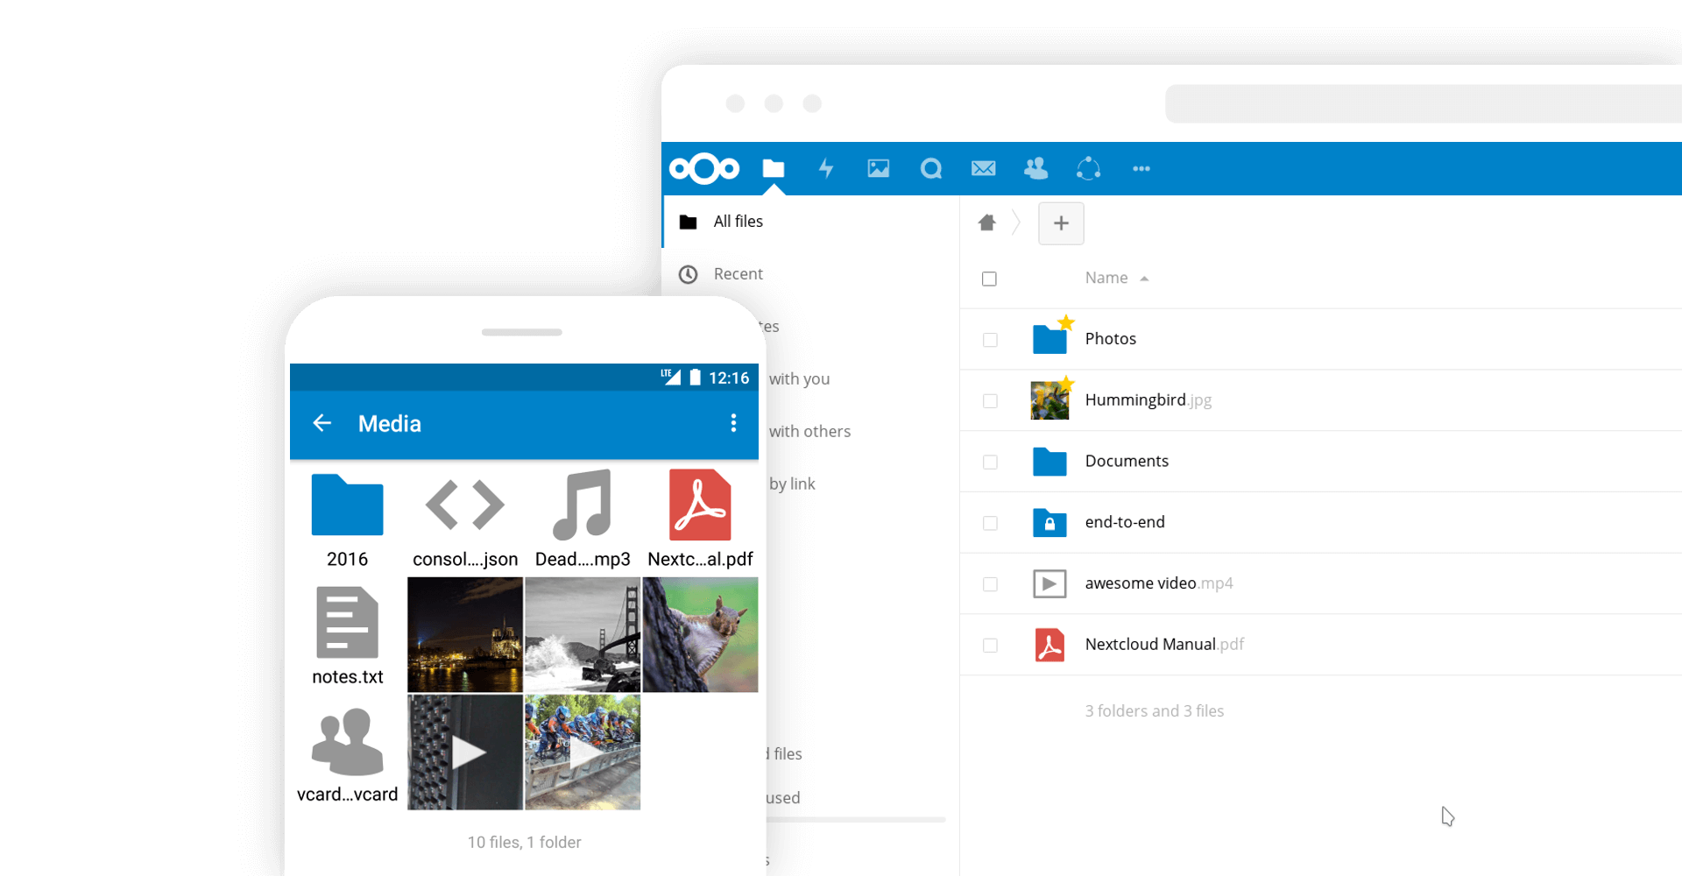Click the storage used progress bar
This screenshot has height=876, width=1682.
coord(857,820)
